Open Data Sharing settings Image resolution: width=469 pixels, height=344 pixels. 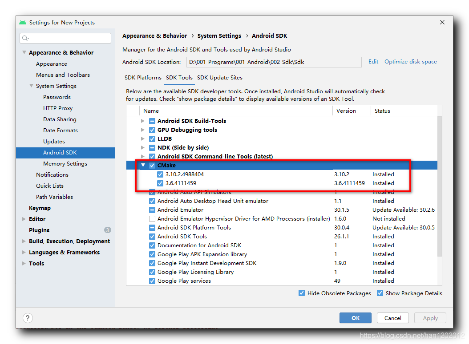(60, 119)
